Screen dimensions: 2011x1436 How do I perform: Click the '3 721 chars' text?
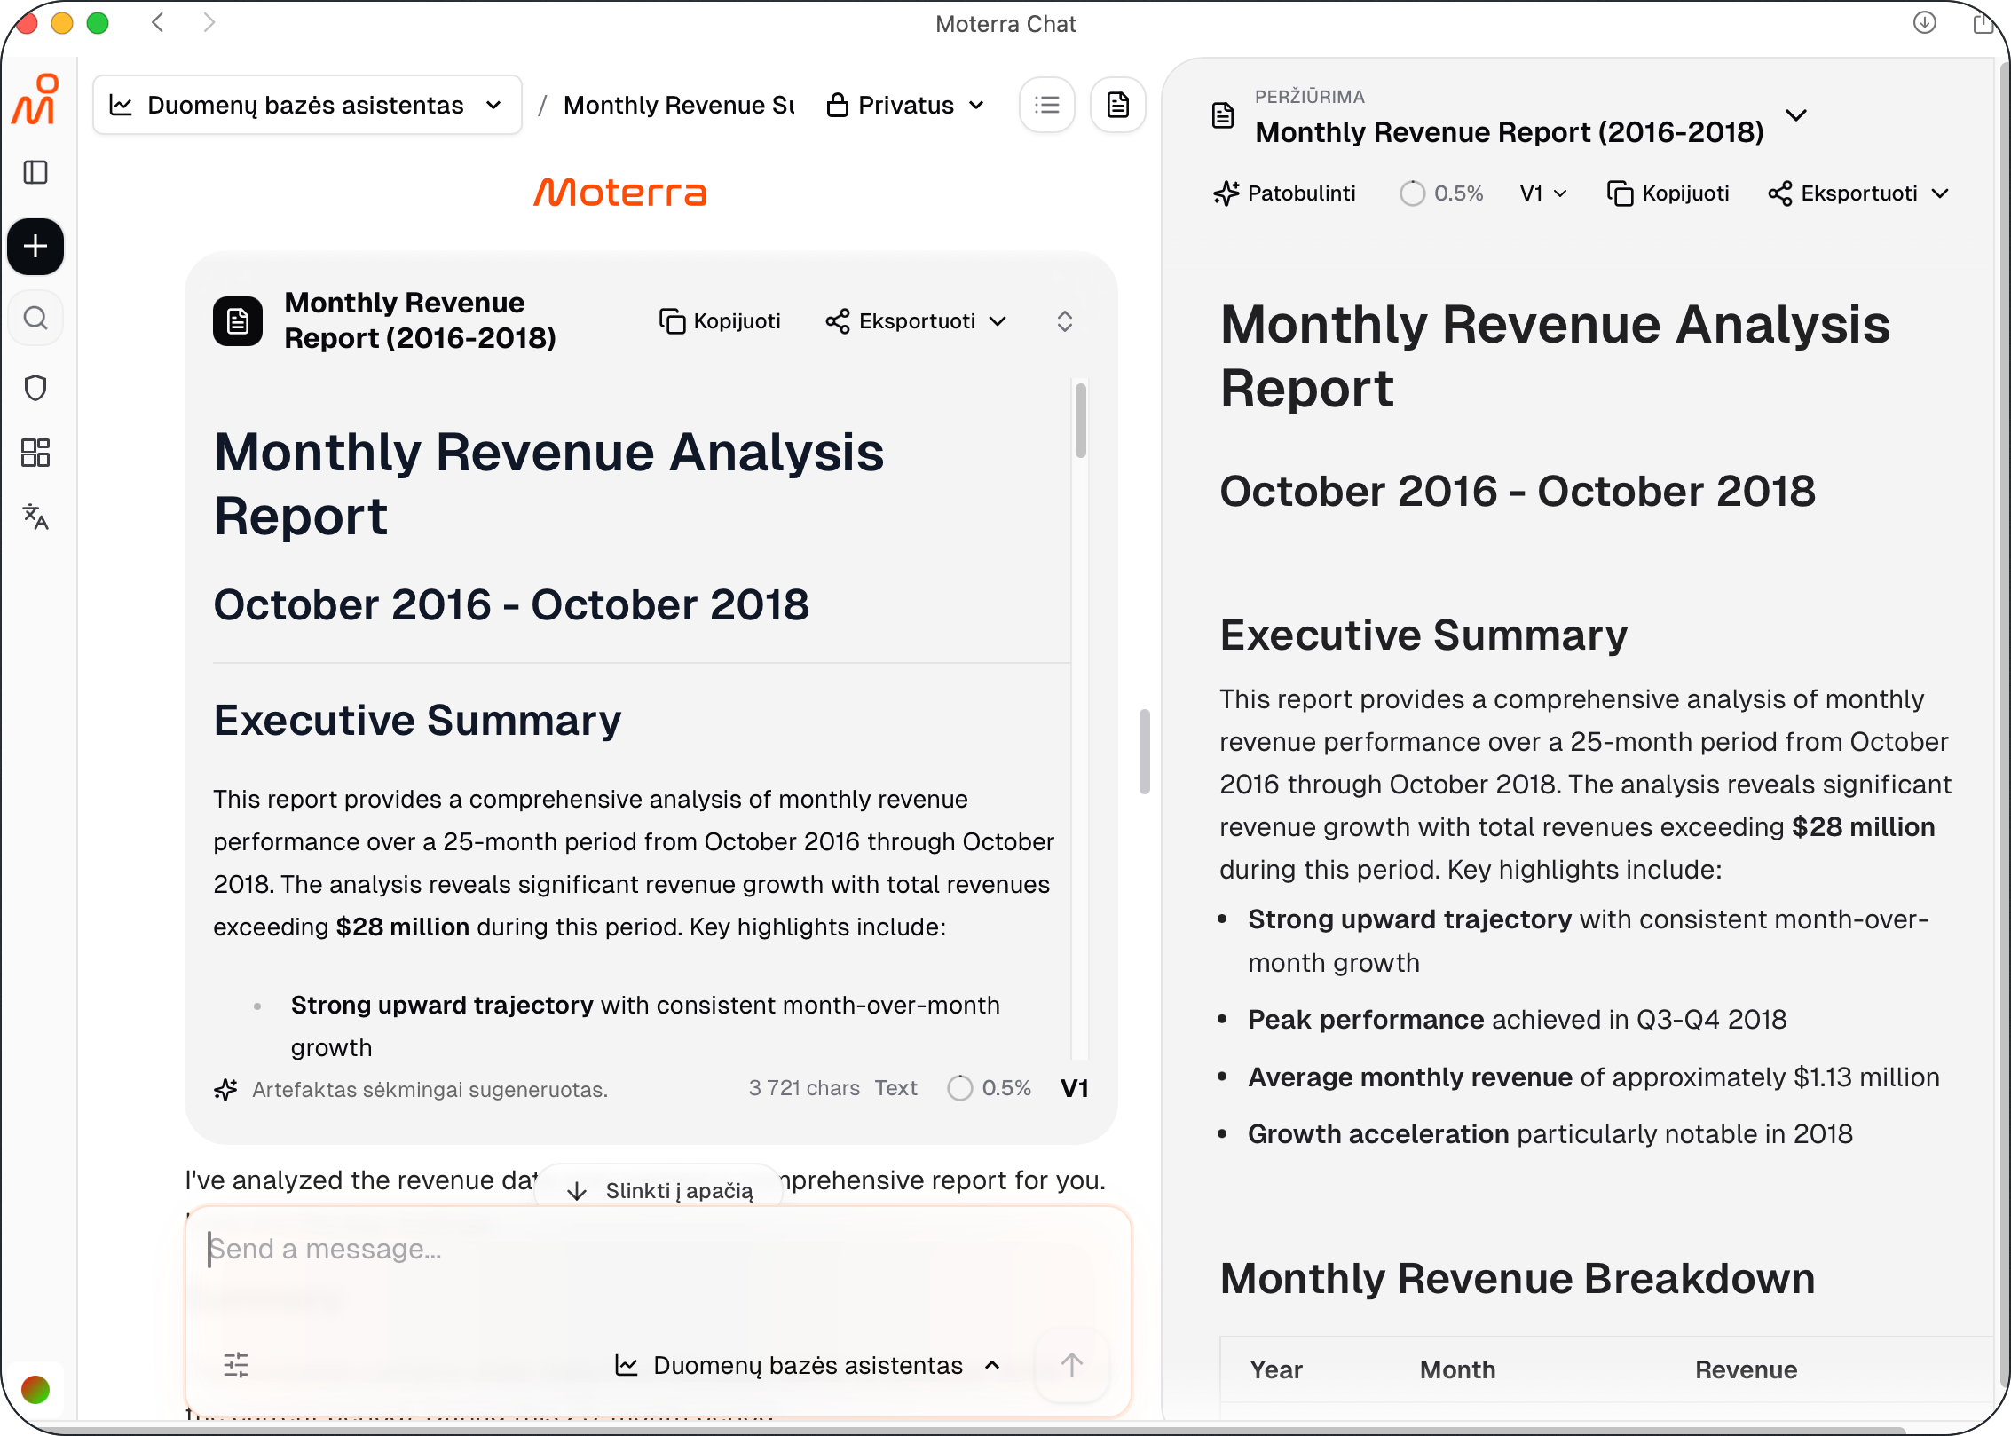click(804, 1088)
